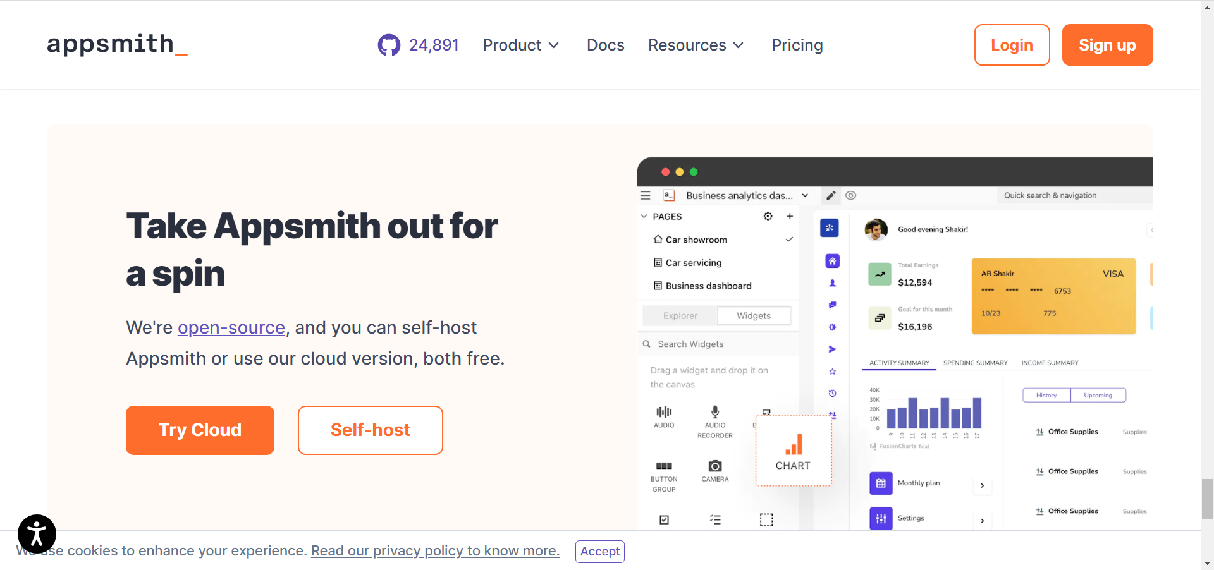Expand the Product dropdown menu
Viewport: 1214px width, 570px height.
tap(520, 45)
